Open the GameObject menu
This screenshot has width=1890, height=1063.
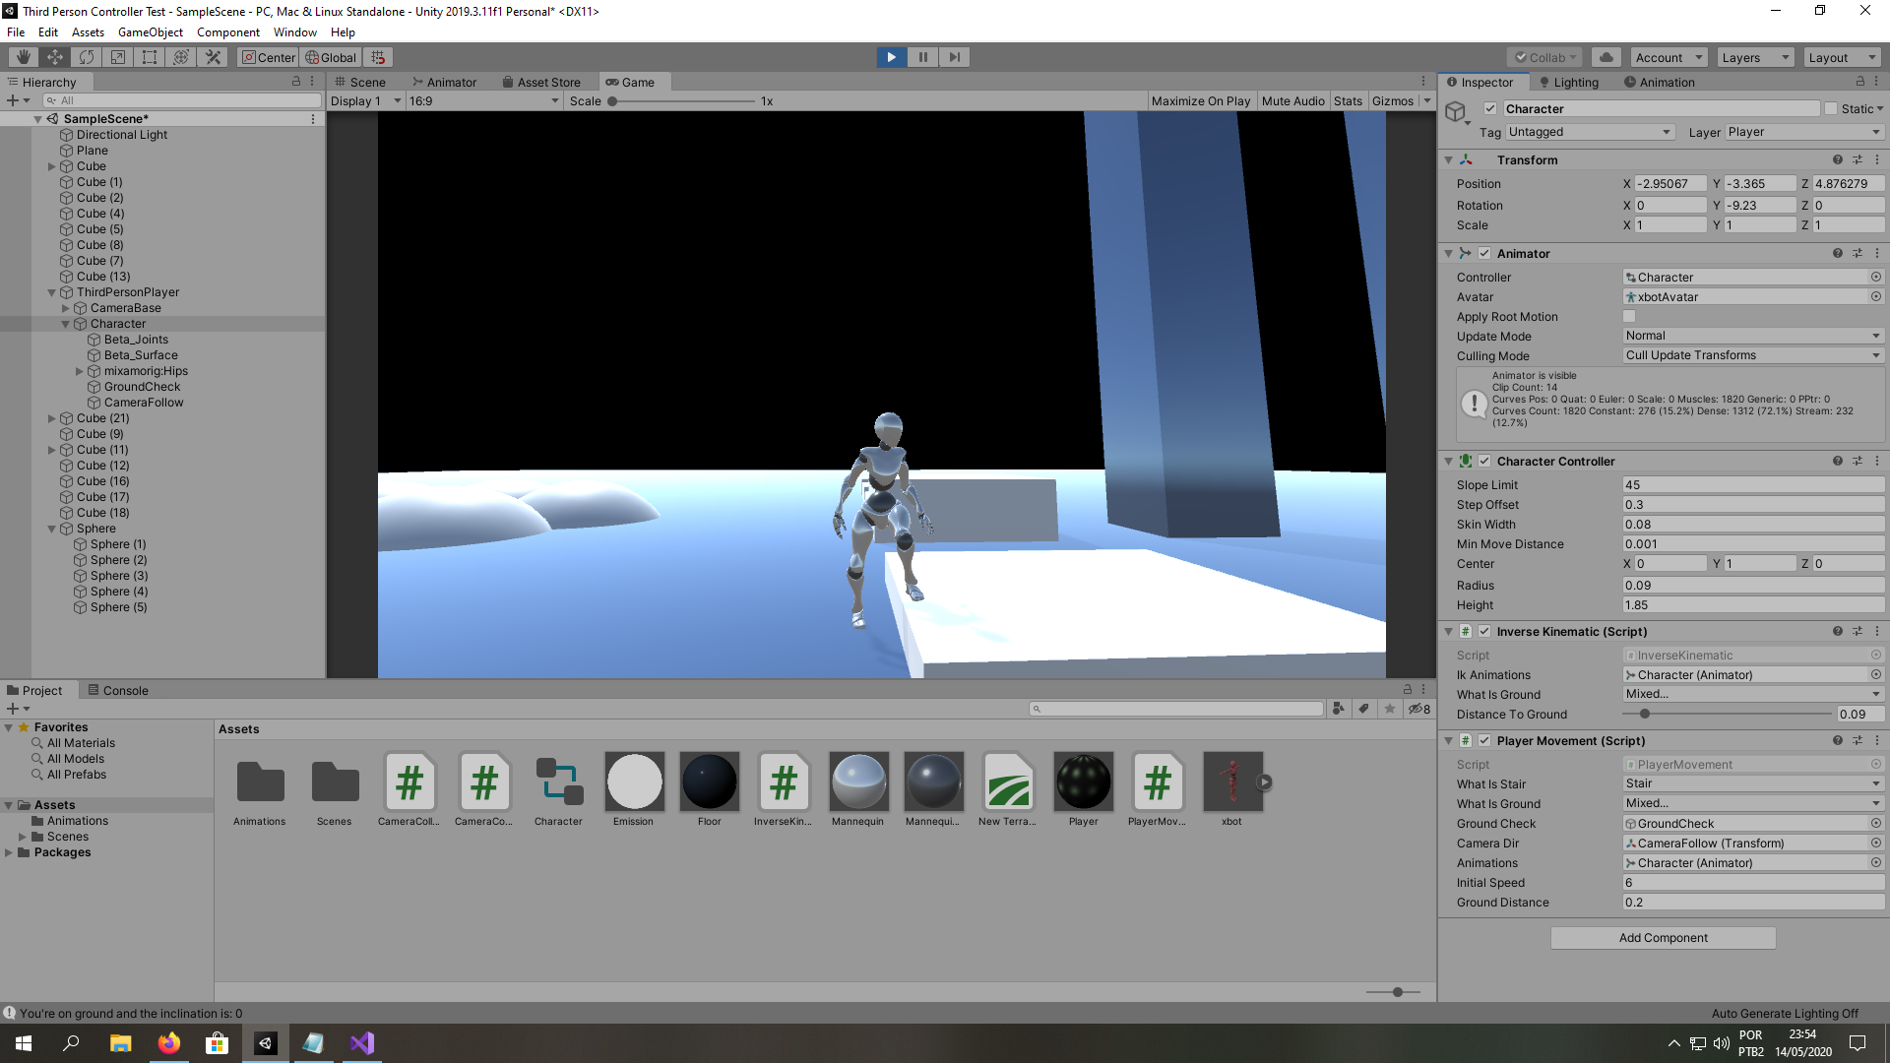click(x=150, y=31)
